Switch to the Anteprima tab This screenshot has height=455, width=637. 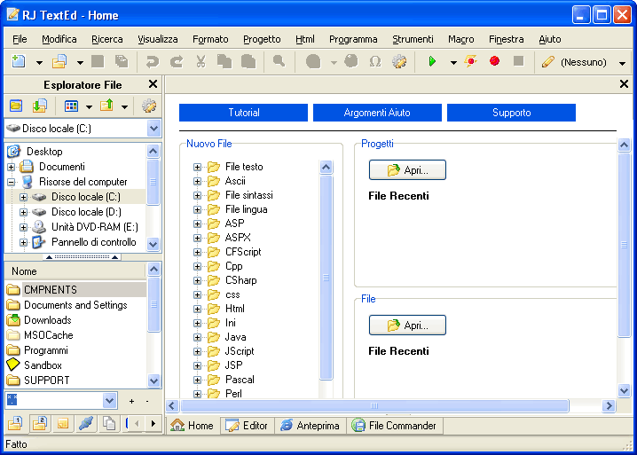tap(311, 426)
